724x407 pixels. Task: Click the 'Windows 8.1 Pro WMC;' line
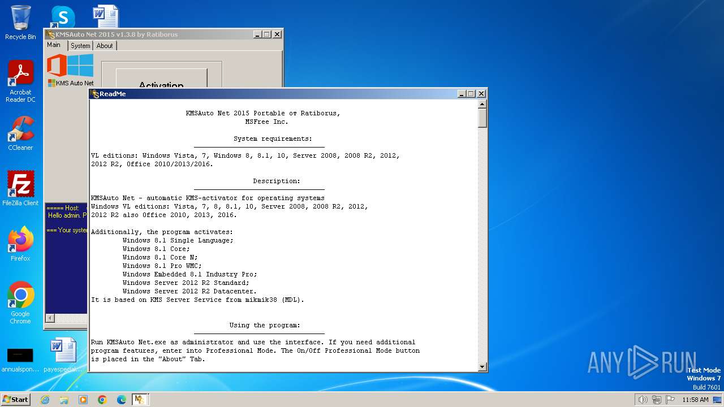point(162,266)
